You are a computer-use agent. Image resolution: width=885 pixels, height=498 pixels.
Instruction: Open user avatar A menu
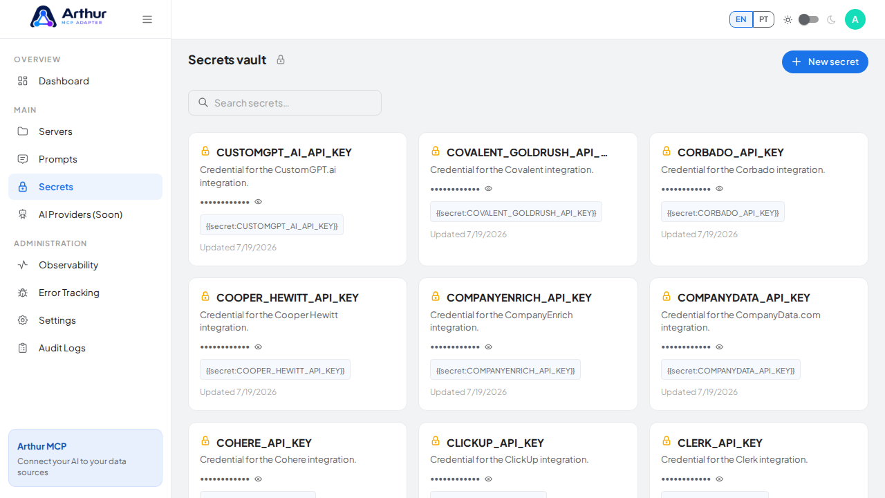click(855, 19)
